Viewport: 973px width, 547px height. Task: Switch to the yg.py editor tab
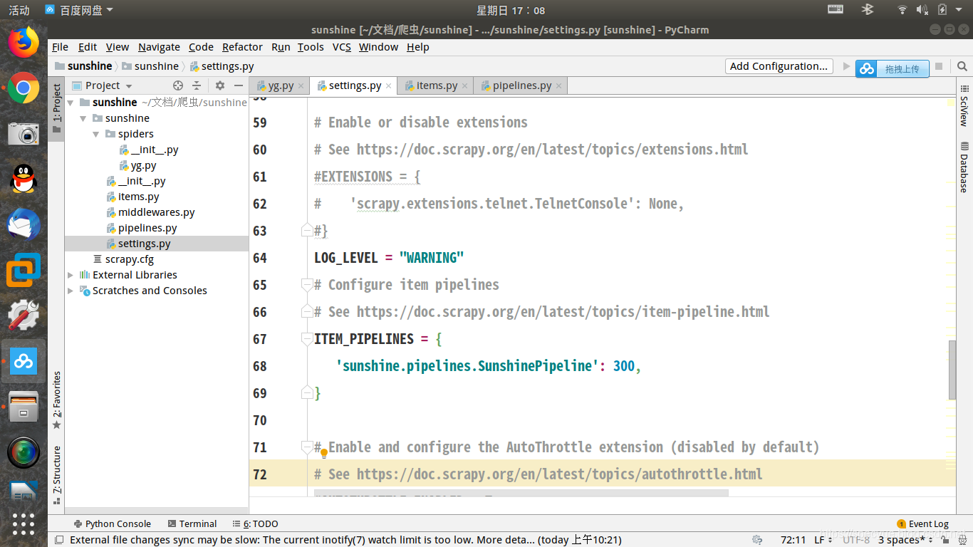(281, 85)
